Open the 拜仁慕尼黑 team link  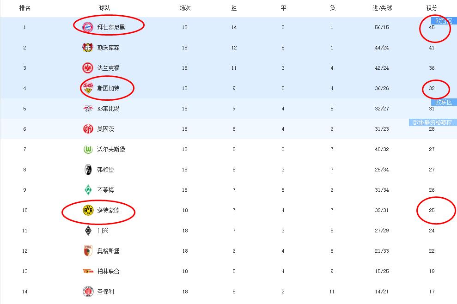111,27
